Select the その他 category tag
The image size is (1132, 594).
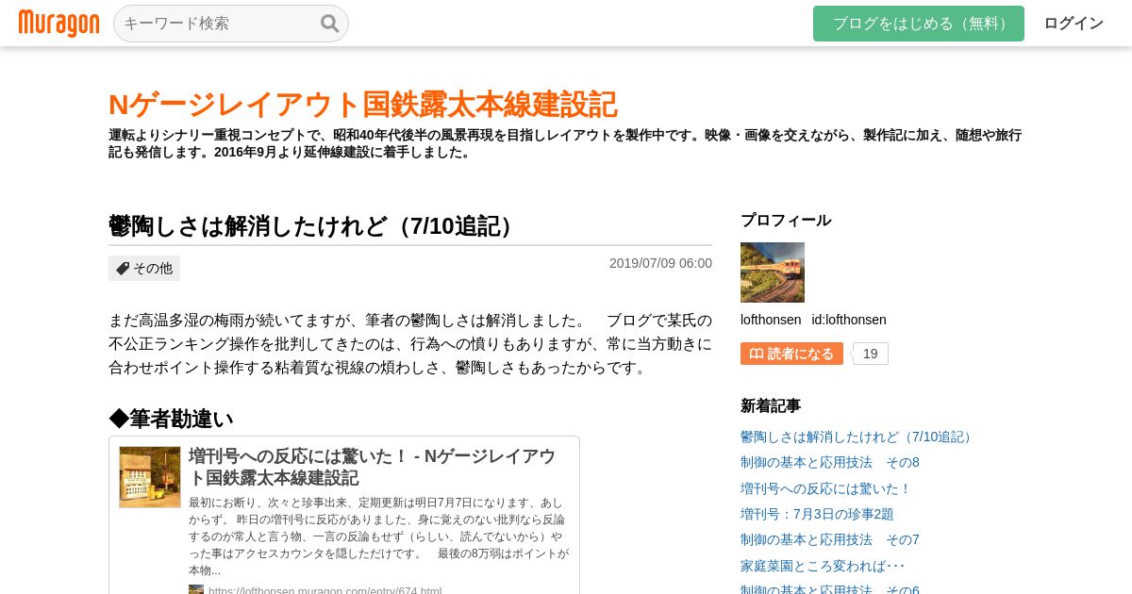(x=144, y=268)
